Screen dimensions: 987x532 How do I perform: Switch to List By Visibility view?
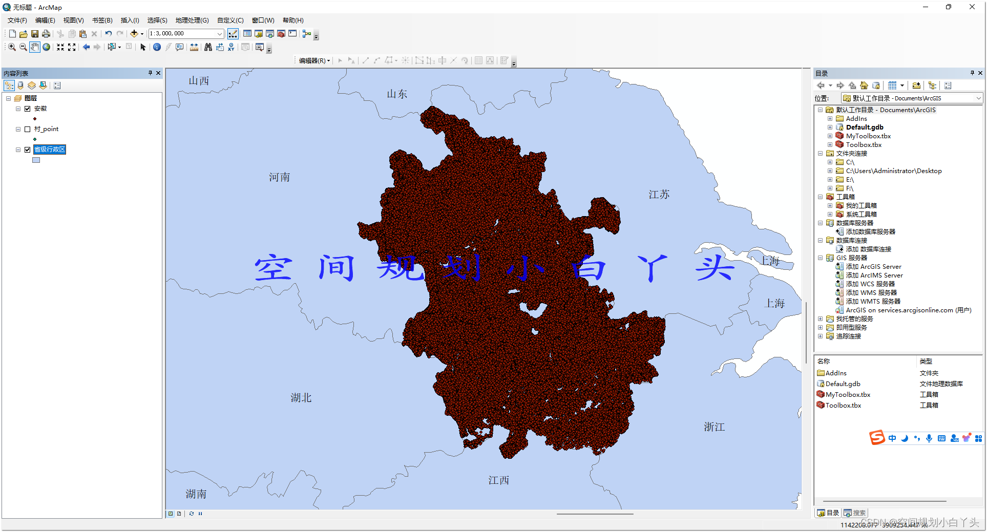click(32, 86)
